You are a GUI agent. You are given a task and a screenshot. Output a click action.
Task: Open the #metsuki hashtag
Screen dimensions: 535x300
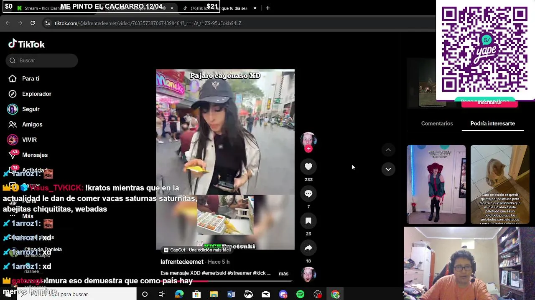[x=214, y=273]
